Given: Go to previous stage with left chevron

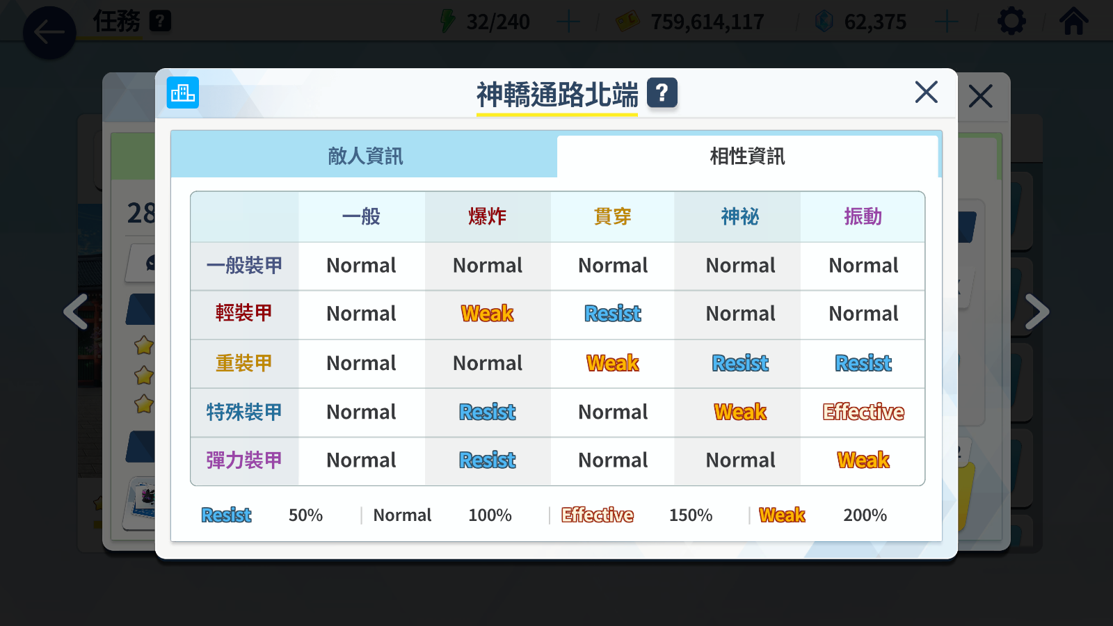Looking at the screenshot, I should [x=76, y=312].
